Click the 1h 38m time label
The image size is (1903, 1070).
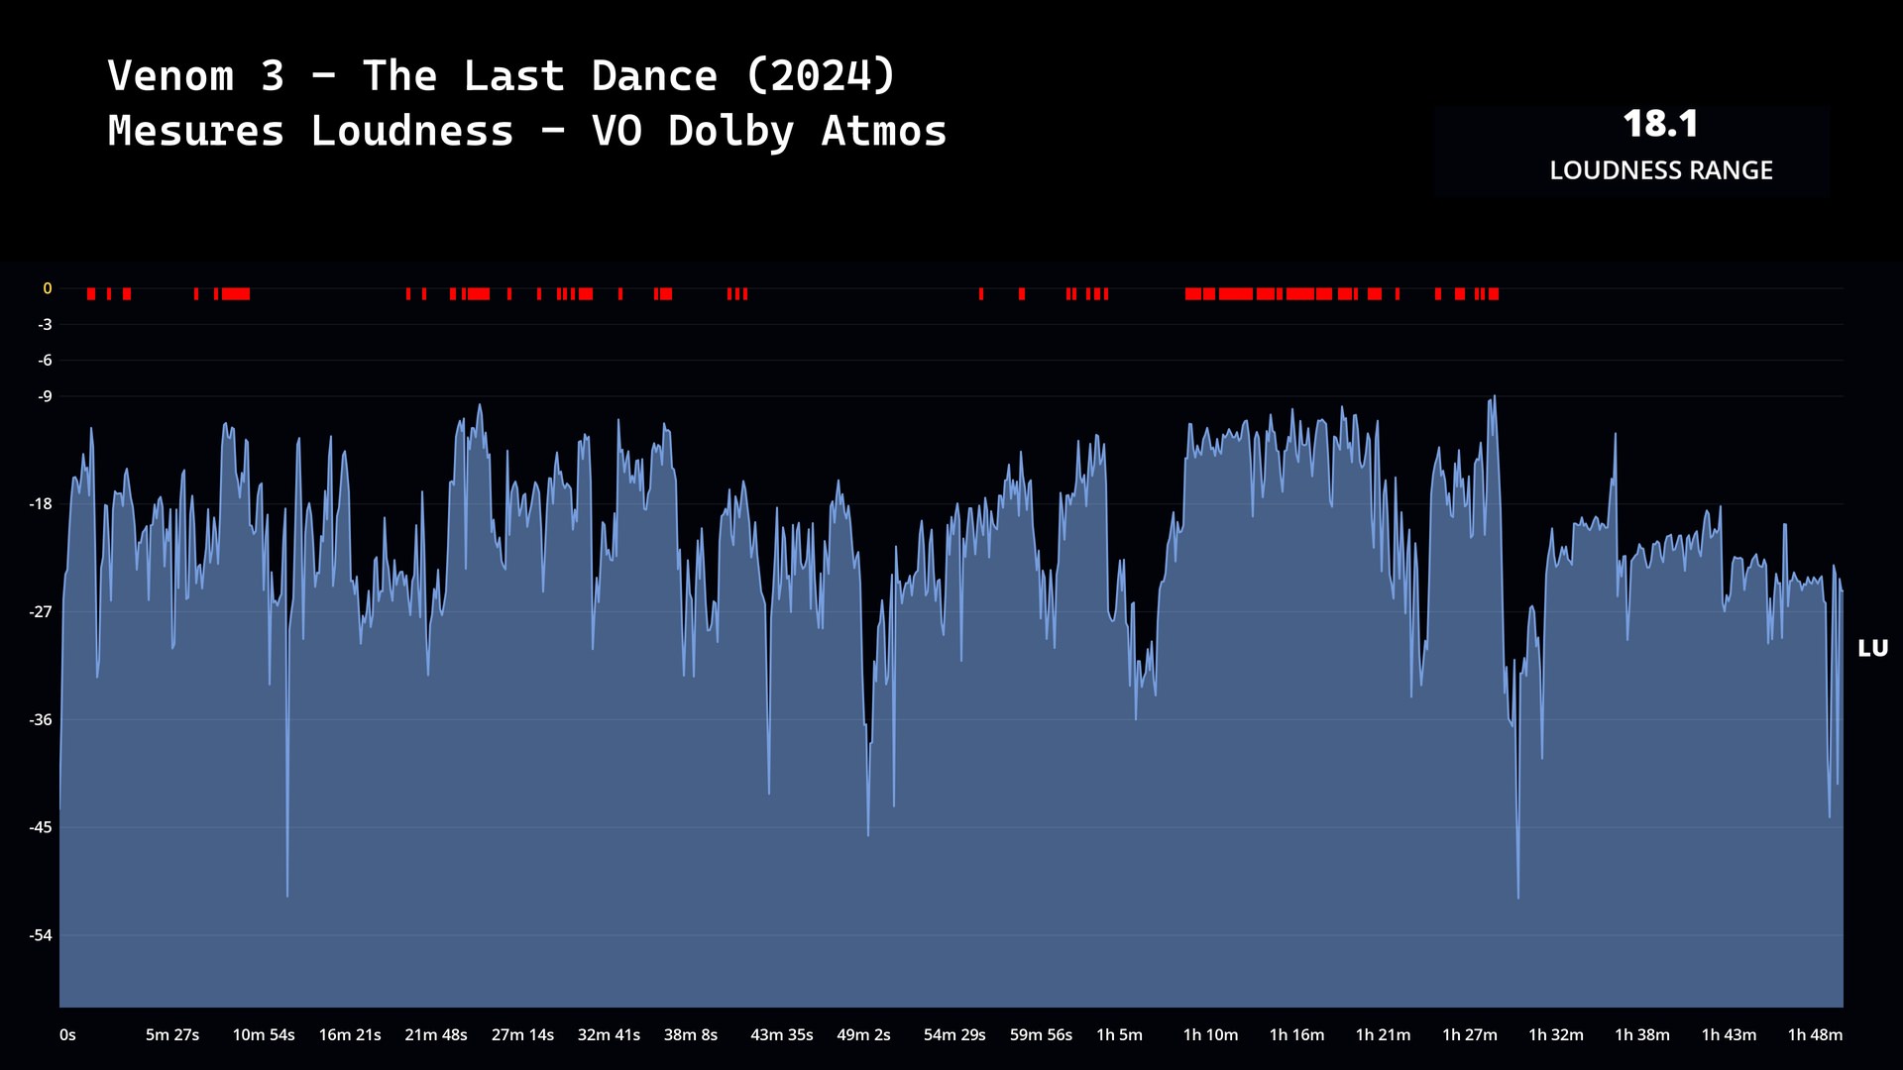click(1642, 1034)
